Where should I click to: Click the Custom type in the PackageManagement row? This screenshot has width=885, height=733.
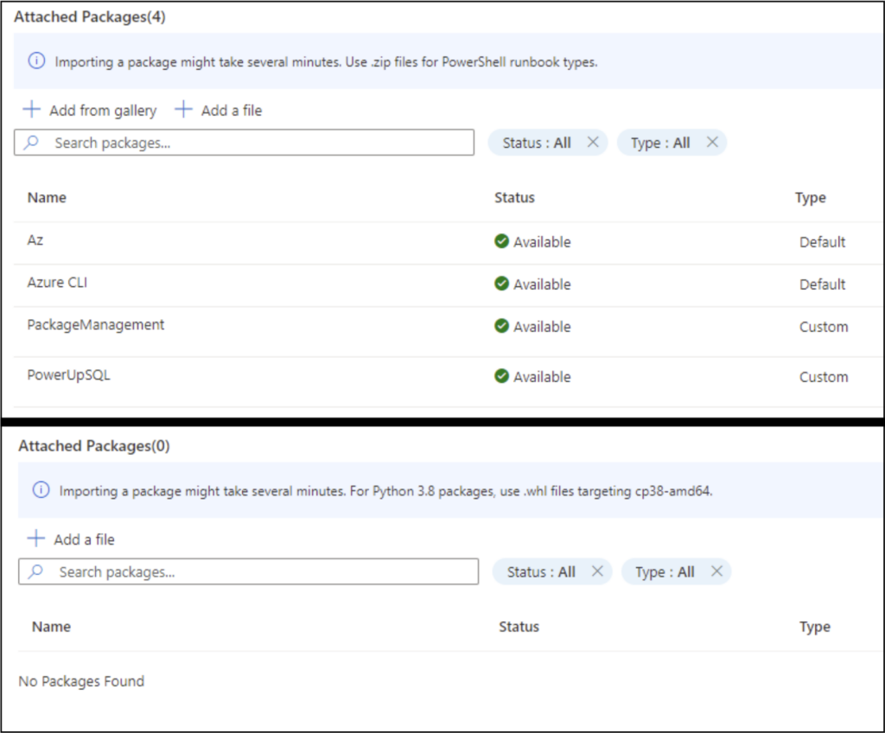tap(824, 327)
